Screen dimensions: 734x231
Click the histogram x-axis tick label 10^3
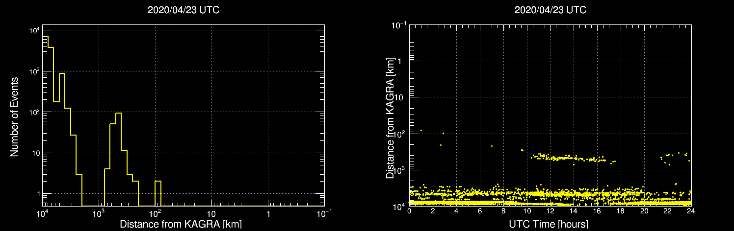[99, 214]
